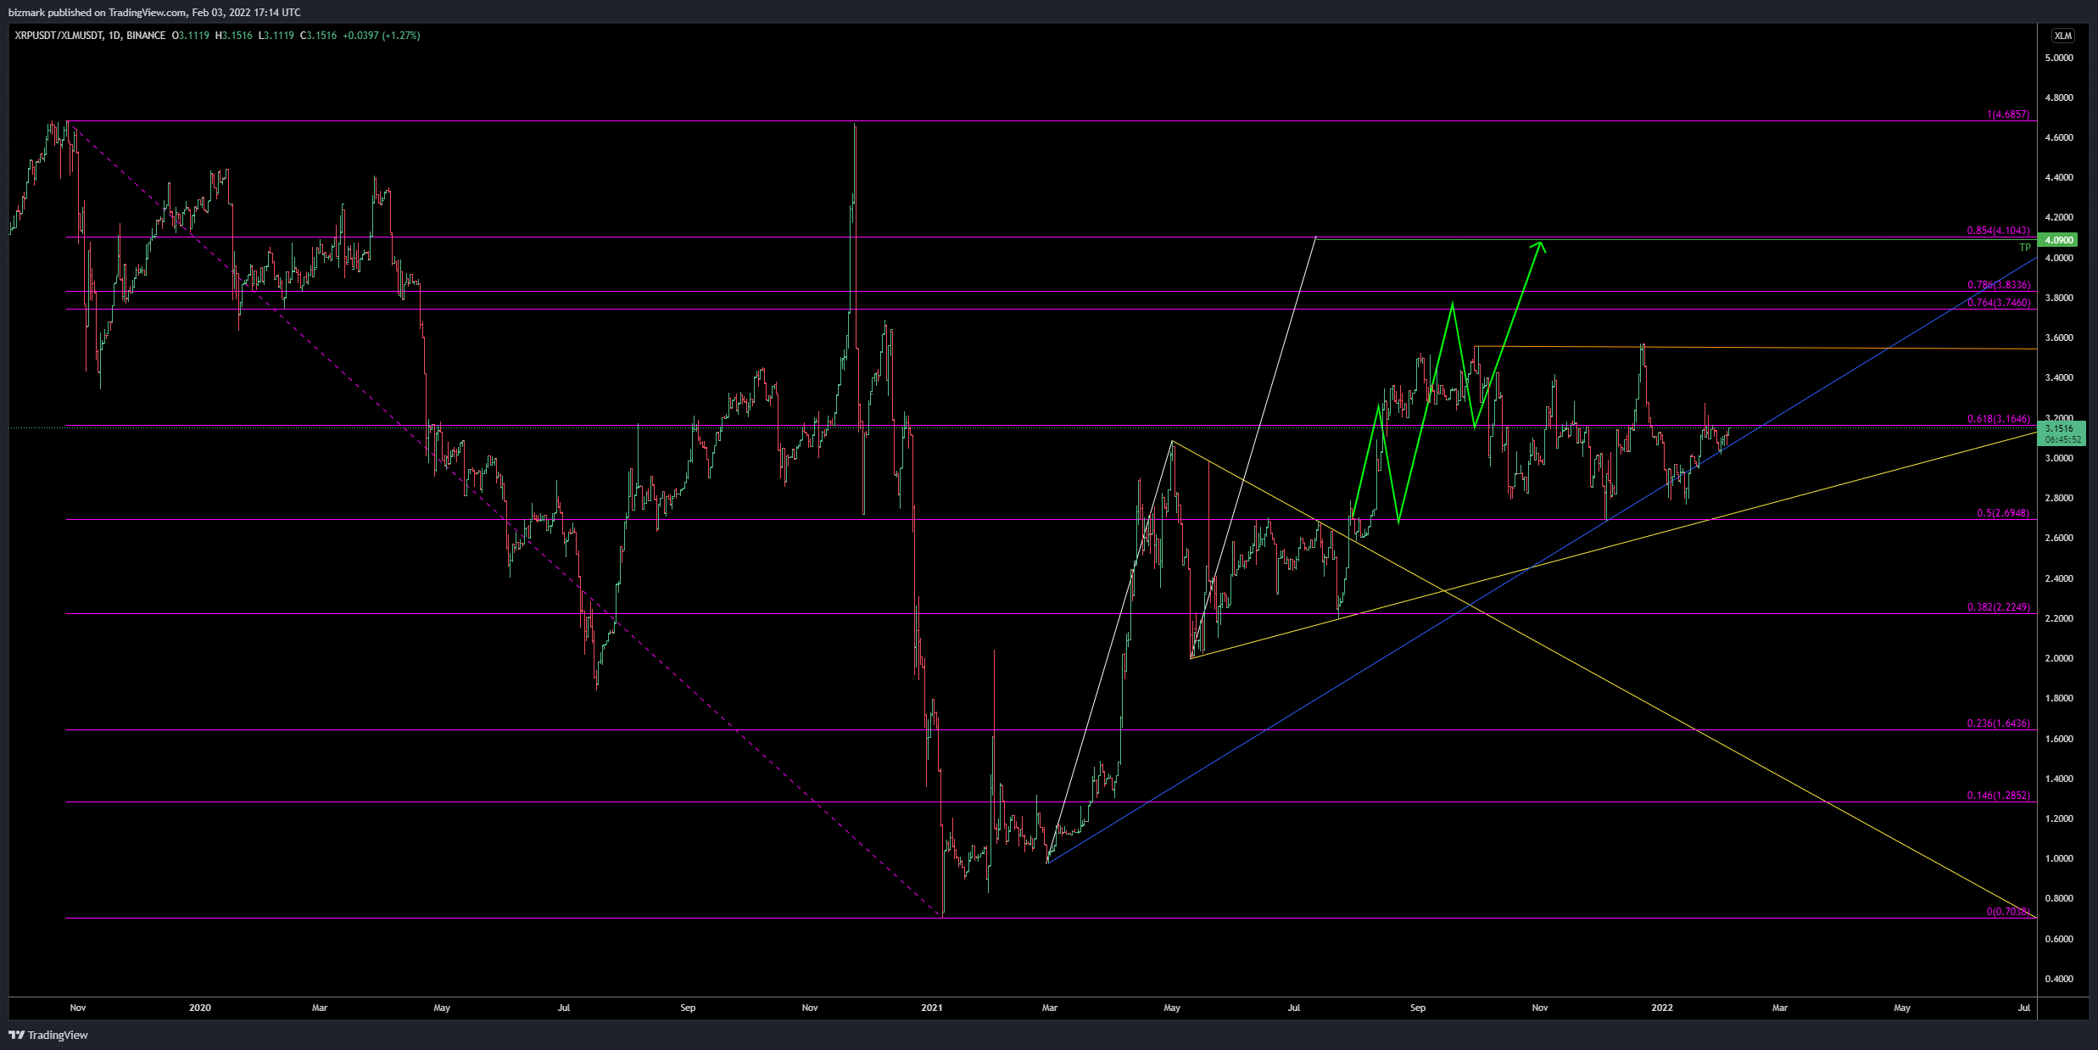Click the 0.4000 price axis label
The height and width of the screenshot is (1050, 2098).
point(2059,979)
